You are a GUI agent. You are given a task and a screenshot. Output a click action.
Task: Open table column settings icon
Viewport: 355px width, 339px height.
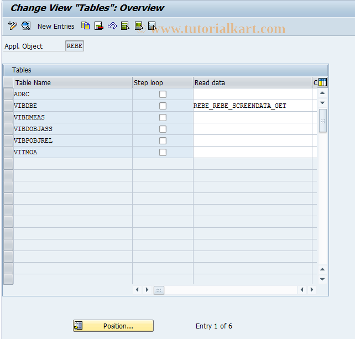[322, 82]
